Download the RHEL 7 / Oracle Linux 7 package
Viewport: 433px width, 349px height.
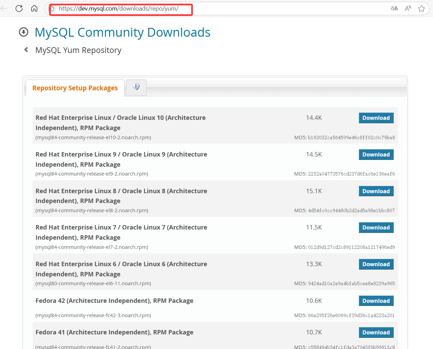(376, 227)
